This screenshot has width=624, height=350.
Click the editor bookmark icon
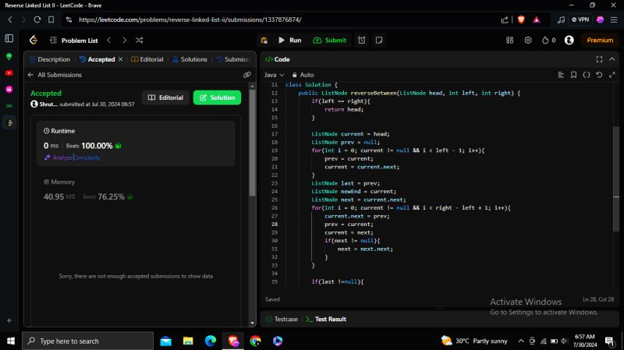click(573, 75)
